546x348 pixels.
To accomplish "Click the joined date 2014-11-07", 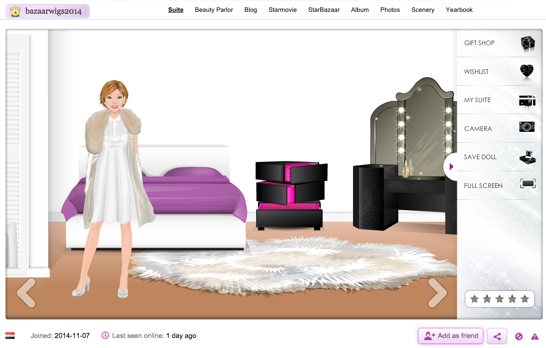I will (72, 336).
